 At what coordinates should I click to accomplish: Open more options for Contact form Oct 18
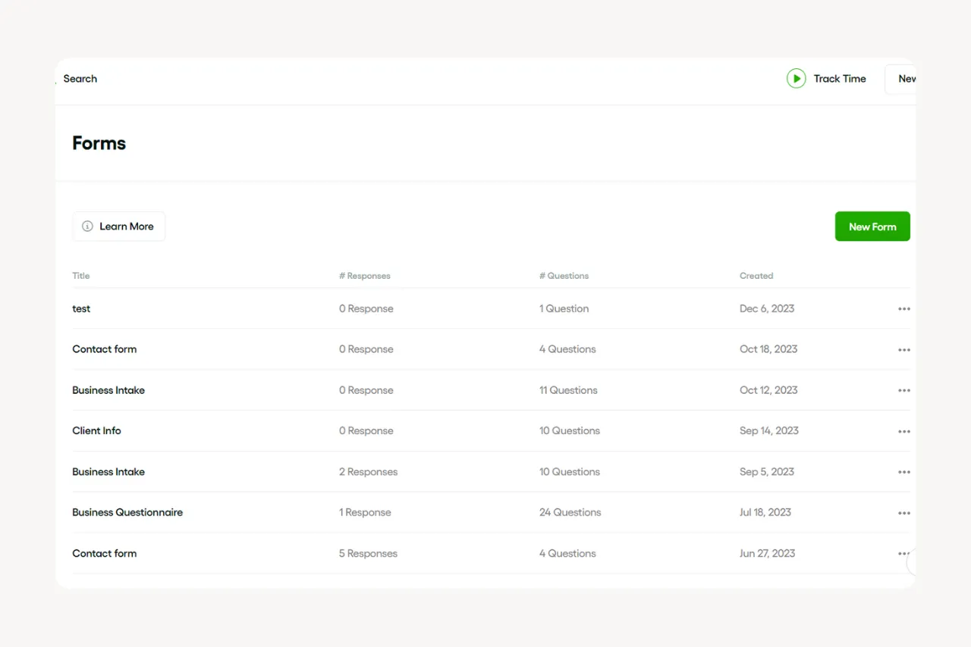(903, 350)
